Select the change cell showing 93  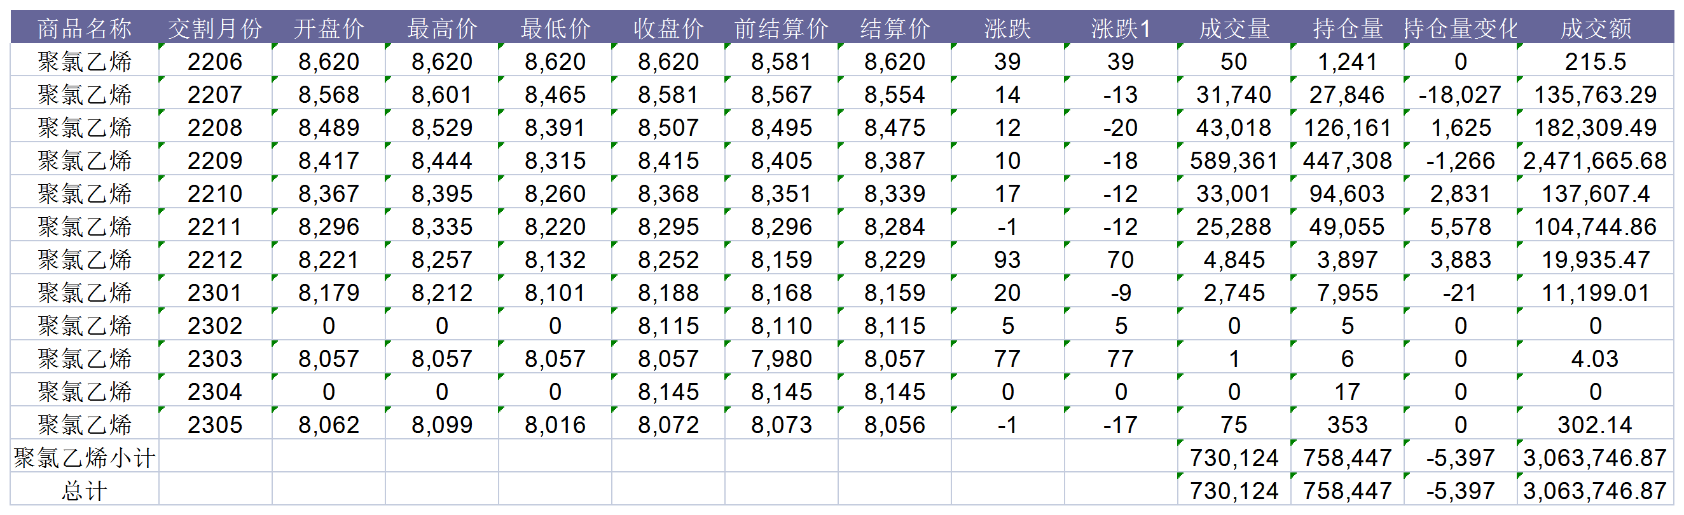[1007, 260]
